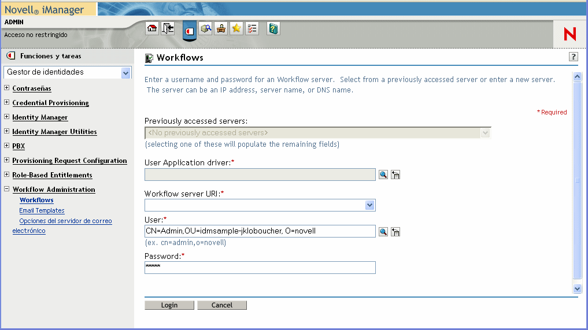Click the Cancel button
This screenshot has height=330, width=588.
click(x=221, y=305)
